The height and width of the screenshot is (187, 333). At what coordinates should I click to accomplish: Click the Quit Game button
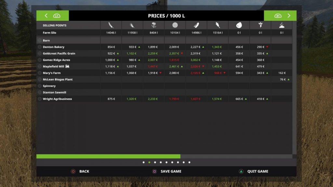(254, 171)
